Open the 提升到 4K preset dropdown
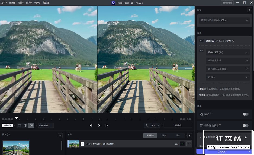Viewport: 254px width, 155px height. coord(224,21)
